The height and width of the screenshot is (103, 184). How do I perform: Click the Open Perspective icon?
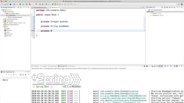tap(179, 4)
